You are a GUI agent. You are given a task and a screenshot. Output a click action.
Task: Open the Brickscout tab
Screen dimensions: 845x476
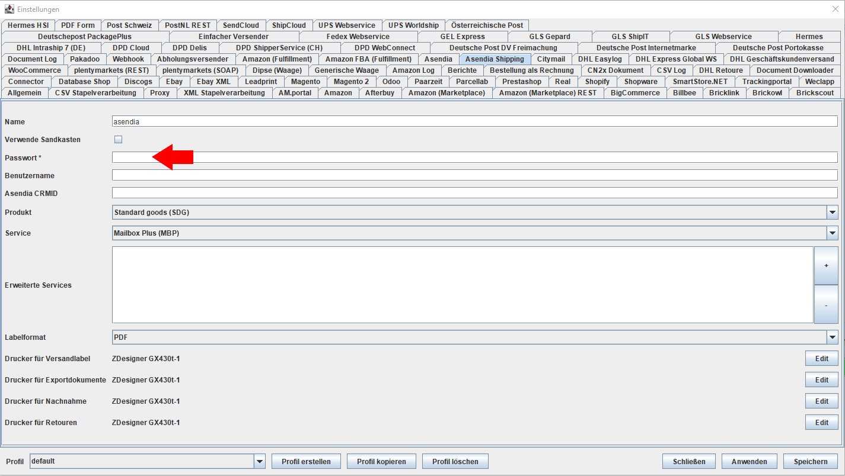(815, 93)
